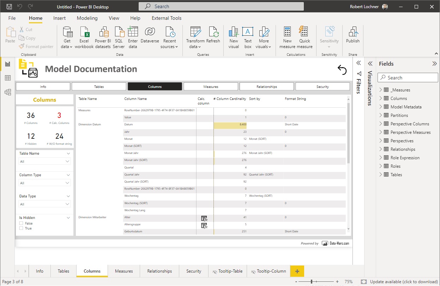Image resolution: width=440 pixels, height=286 pixels.
Task: Open Data view from the left sidebar
Action: tap(7, 78)
